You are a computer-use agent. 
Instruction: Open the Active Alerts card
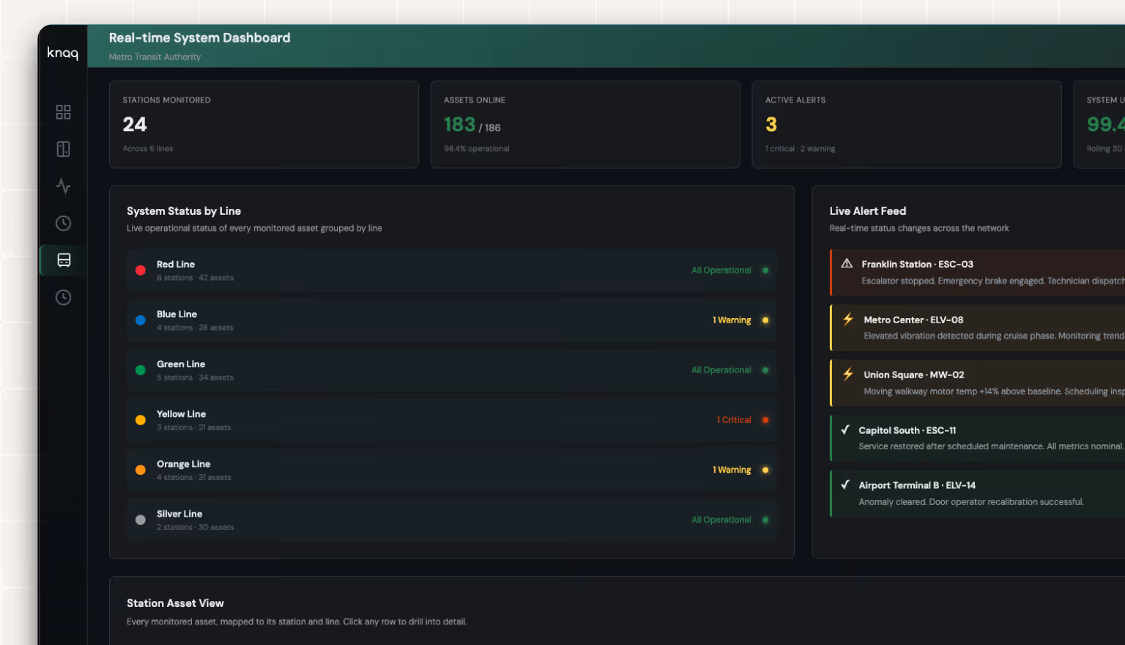pos(907,125)
